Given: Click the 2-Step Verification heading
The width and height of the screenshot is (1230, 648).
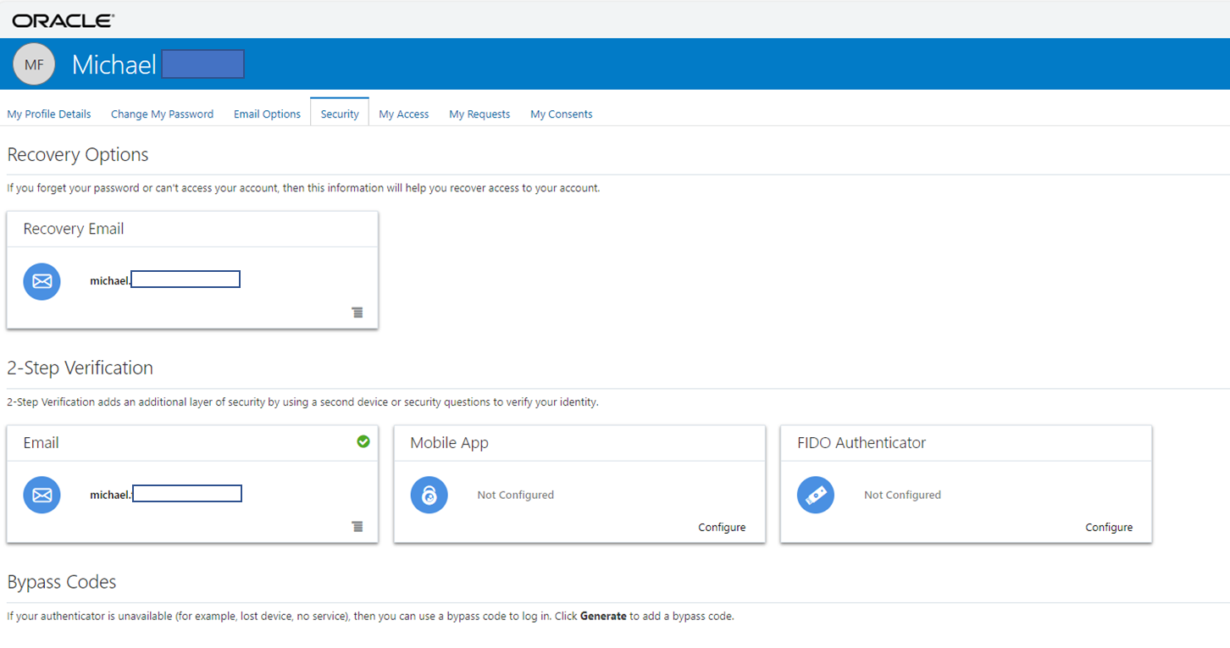Looking at the screenshot, I should (80, 368).
